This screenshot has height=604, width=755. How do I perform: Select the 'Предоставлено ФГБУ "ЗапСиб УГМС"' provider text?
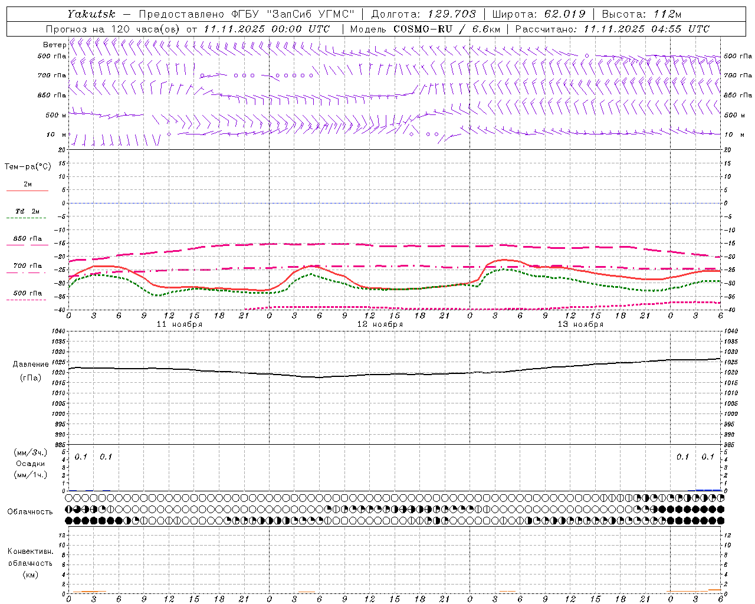tap(246, 14)
